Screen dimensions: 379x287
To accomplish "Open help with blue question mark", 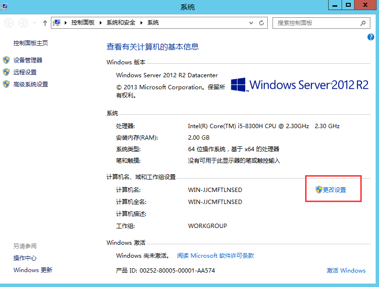I will tap(371, 37).
